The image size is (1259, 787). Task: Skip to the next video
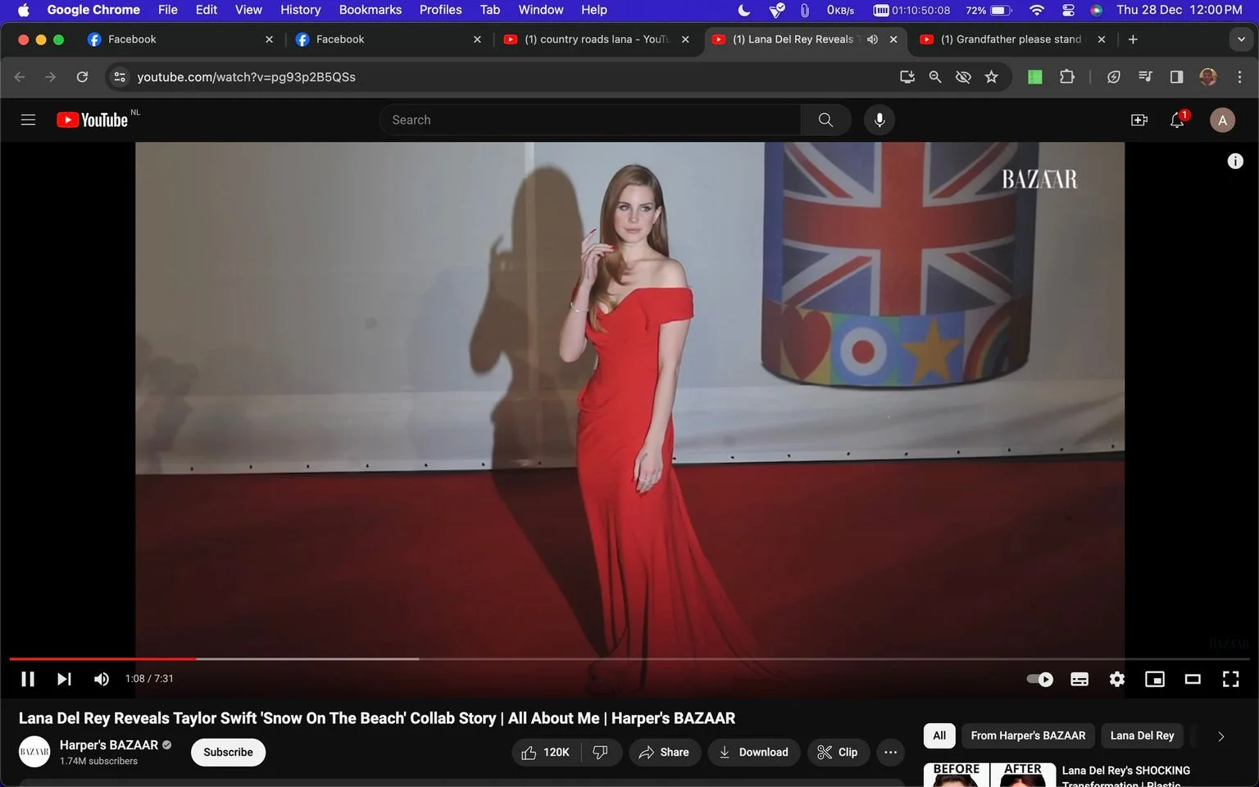coord(64,679)
